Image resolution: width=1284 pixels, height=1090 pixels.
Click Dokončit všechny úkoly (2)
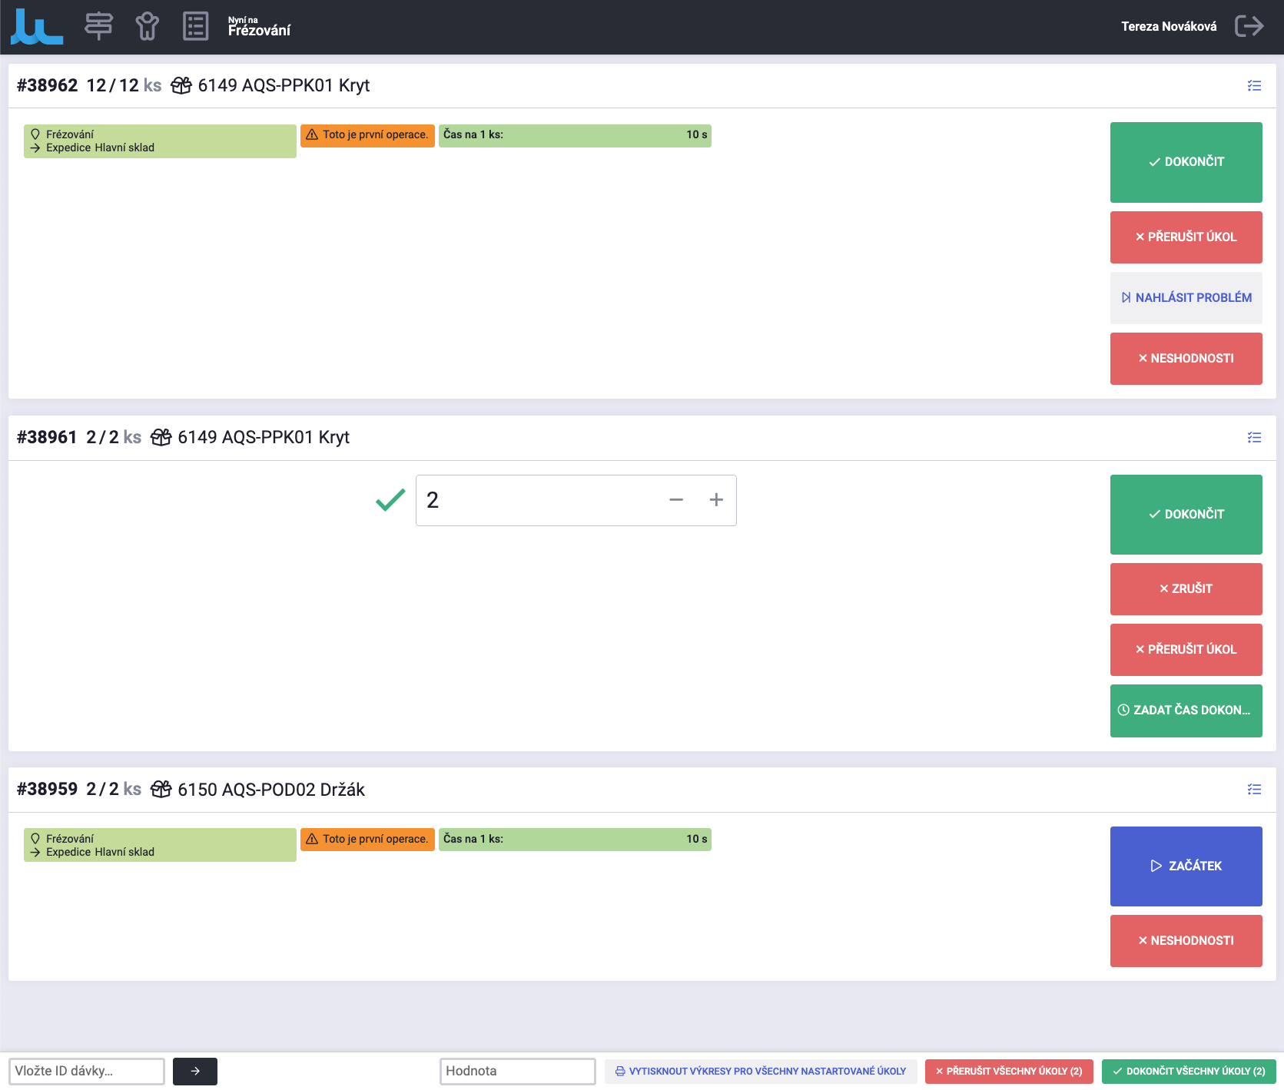1188,1072
